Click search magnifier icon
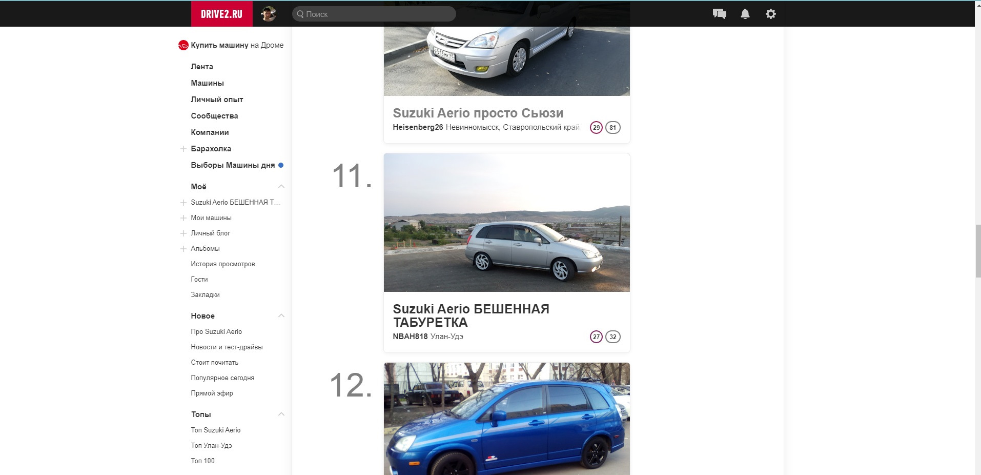The height and width of the screenshot is (475, 981). (x=300, y=14)
